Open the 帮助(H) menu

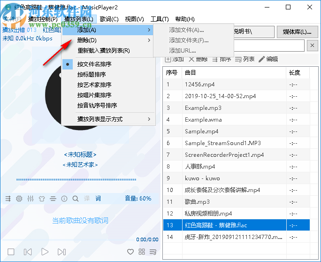(x=185, y=19)
